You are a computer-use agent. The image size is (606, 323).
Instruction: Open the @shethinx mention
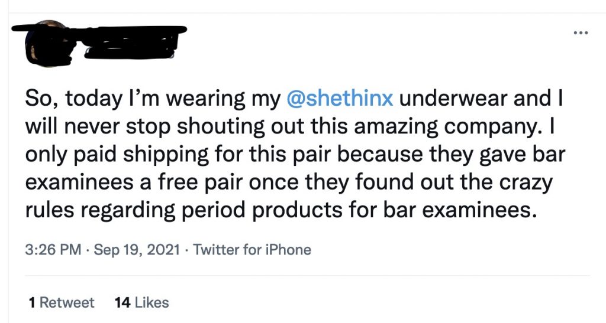(340, 98)
